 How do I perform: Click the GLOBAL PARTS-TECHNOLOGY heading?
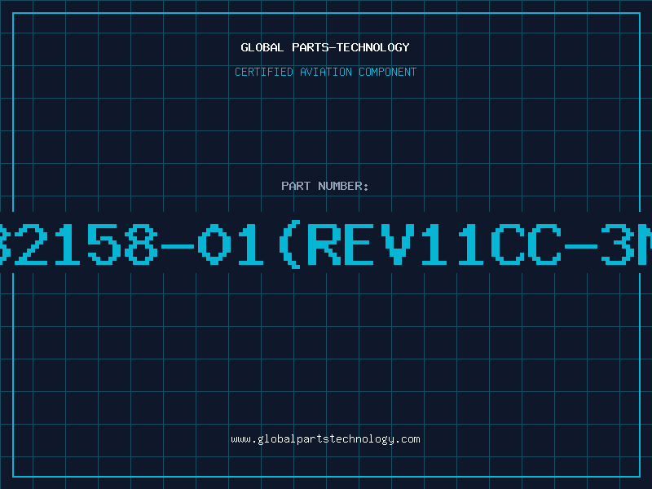(x=325, y=47)
